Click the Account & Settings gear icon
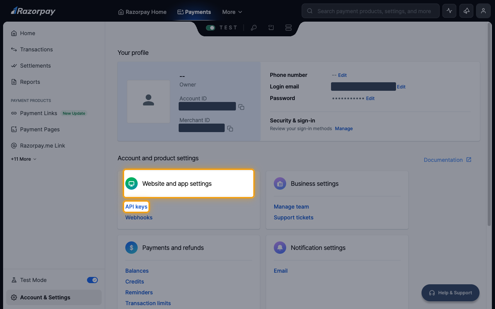Viewport: 495px width, 309px height. (14, 297)
